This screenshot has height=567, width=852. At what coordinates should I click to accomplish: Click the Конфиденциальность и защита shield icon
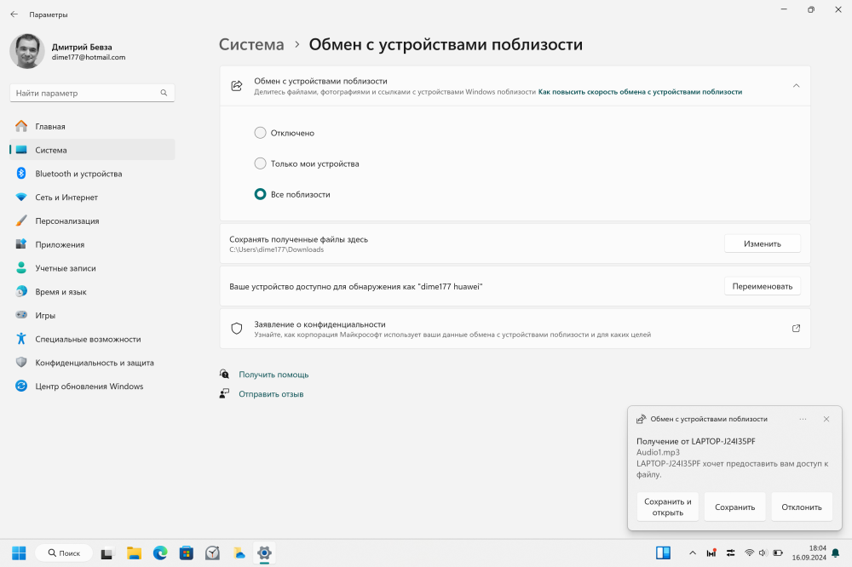[21, 363]
